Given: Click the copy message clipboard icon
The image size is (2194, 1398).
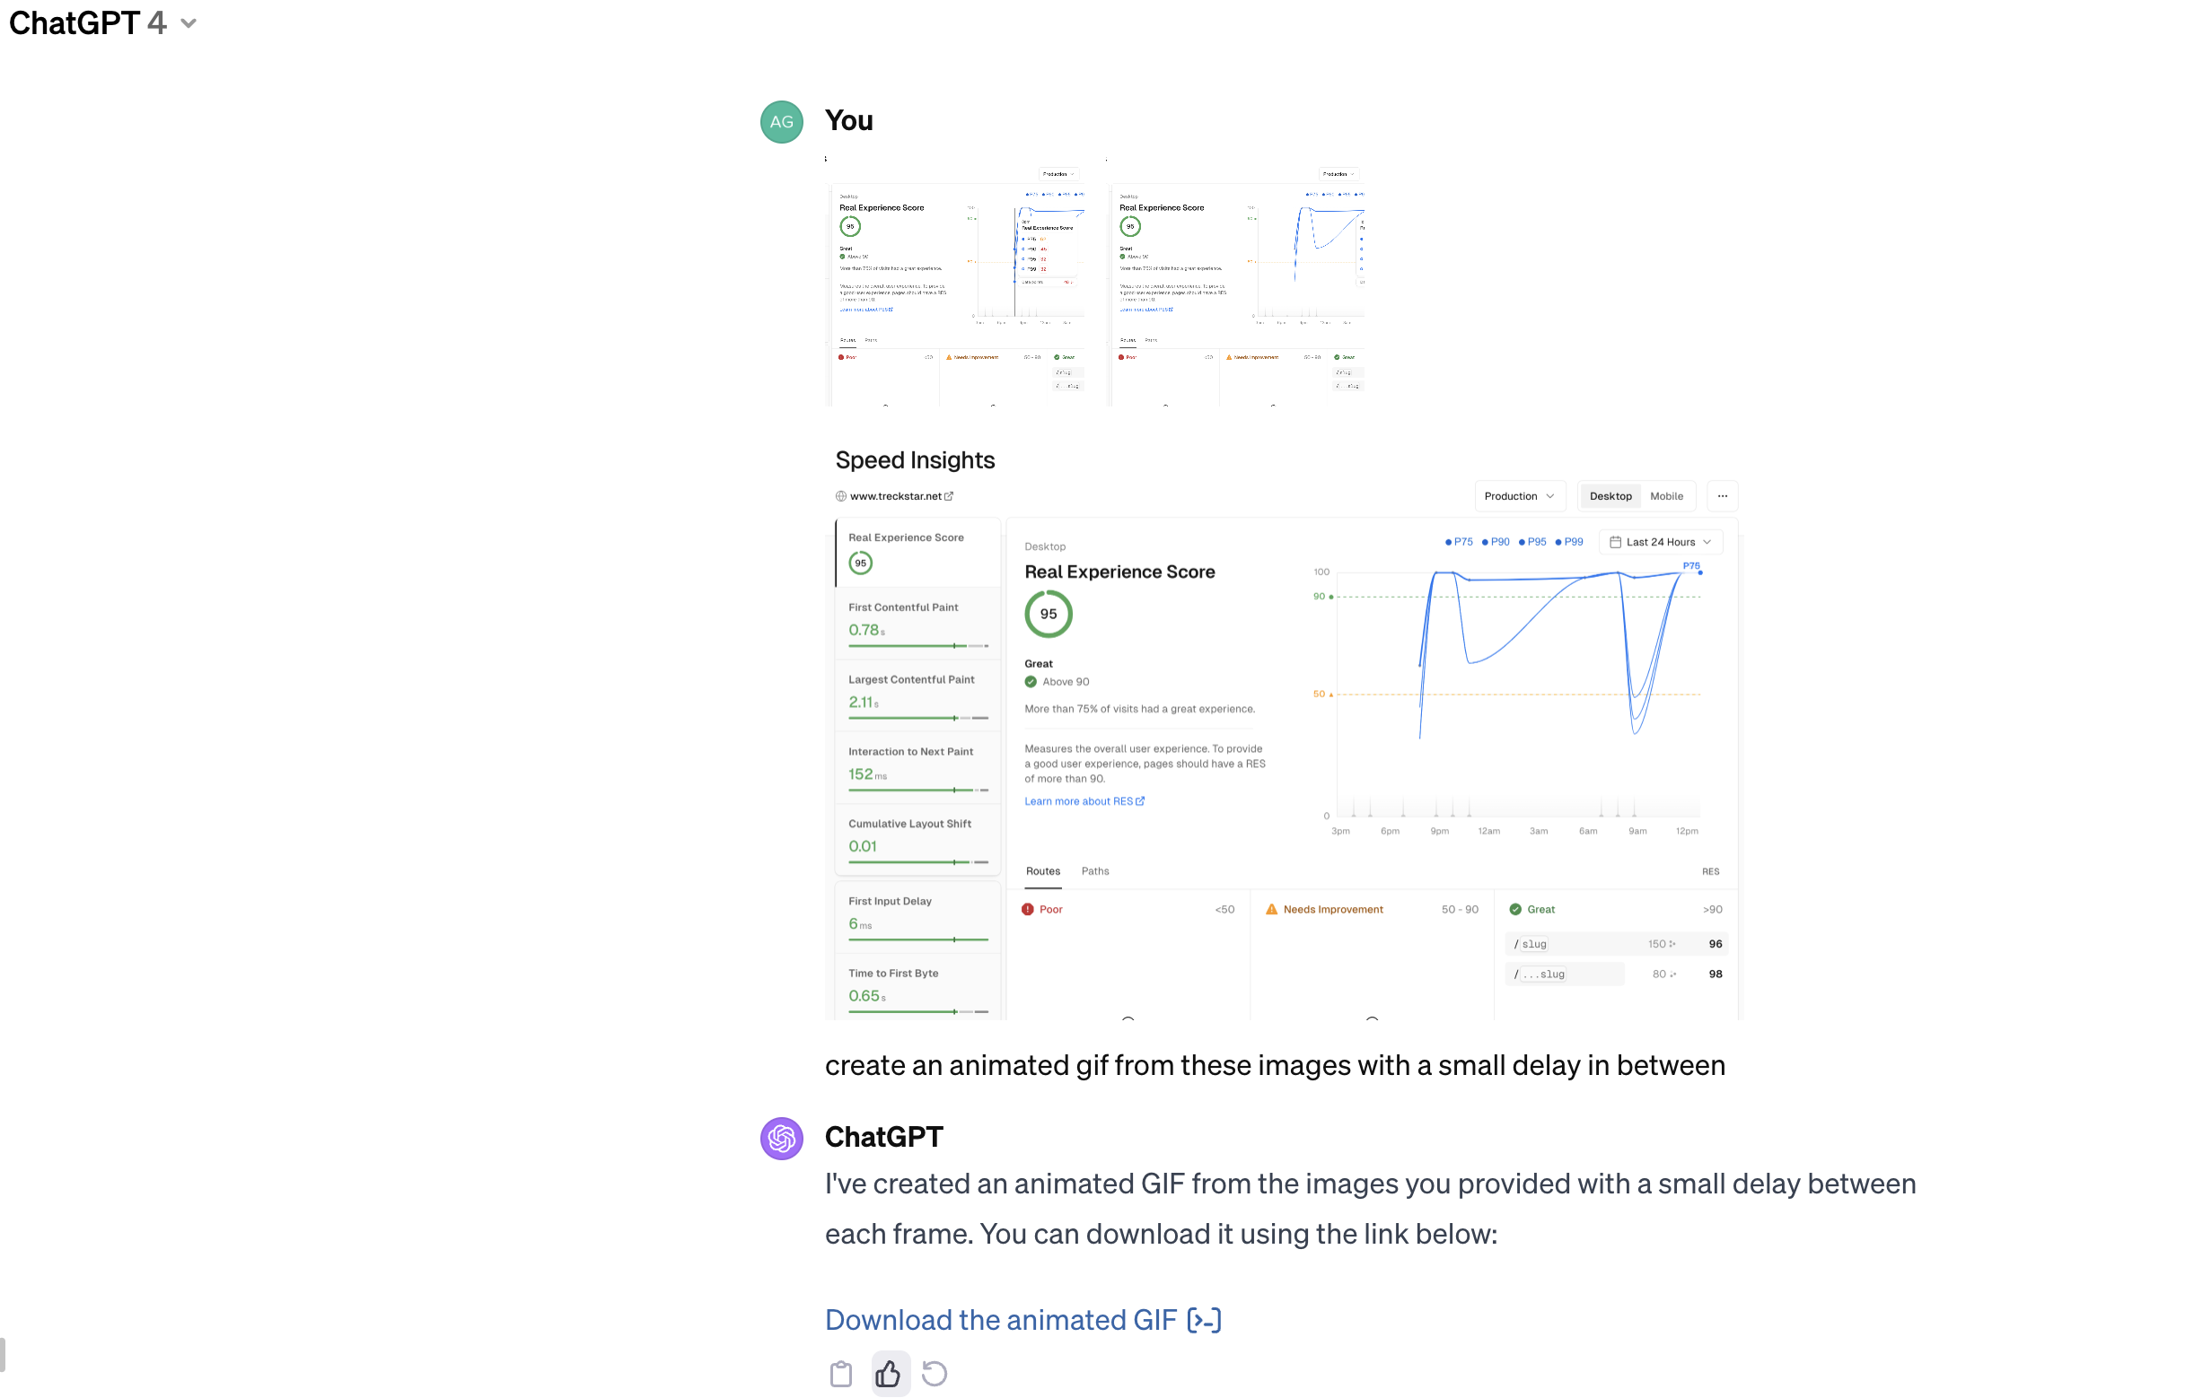Looking at the screenshot, I should point(840,1374).
